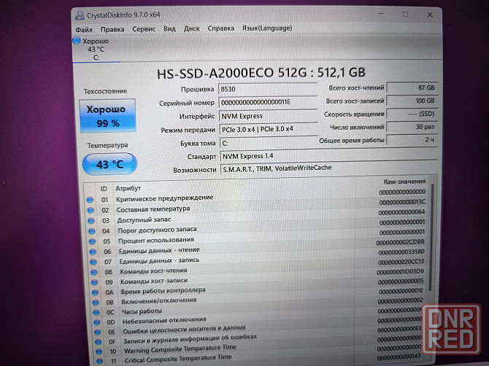Image resolution: width=489 pixels, height=366 pixels.
Task: Click status dot for Записи в журнале row
Action: [99, 342]
